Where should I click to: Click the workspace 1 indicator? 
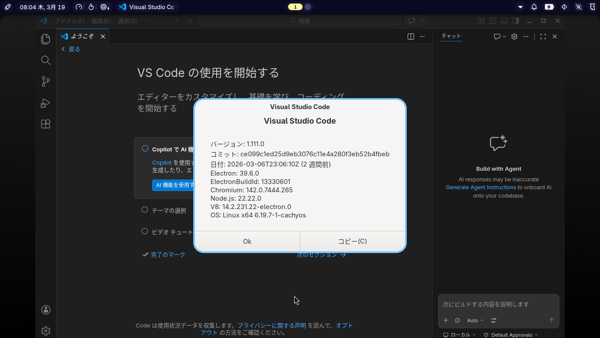[295, 7]
